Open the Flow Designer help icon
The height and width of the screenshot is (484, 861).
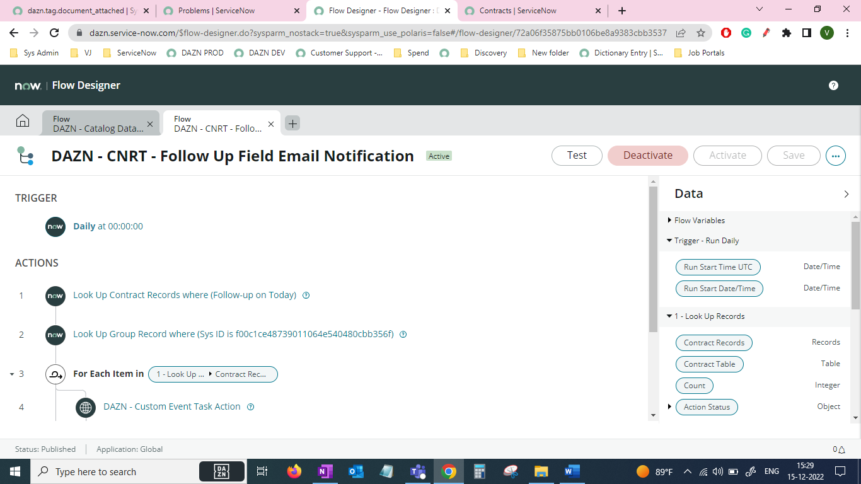[833, 85]
